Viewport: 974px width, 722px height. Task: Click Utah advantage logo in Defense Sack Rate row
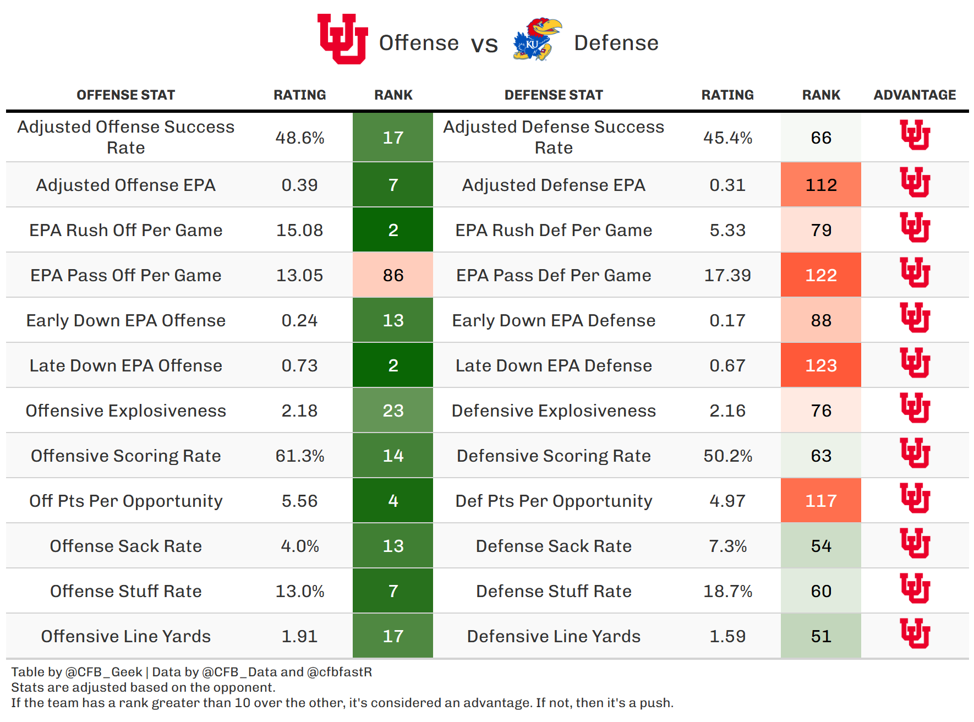pyautogui.click(x=915, y=543)
